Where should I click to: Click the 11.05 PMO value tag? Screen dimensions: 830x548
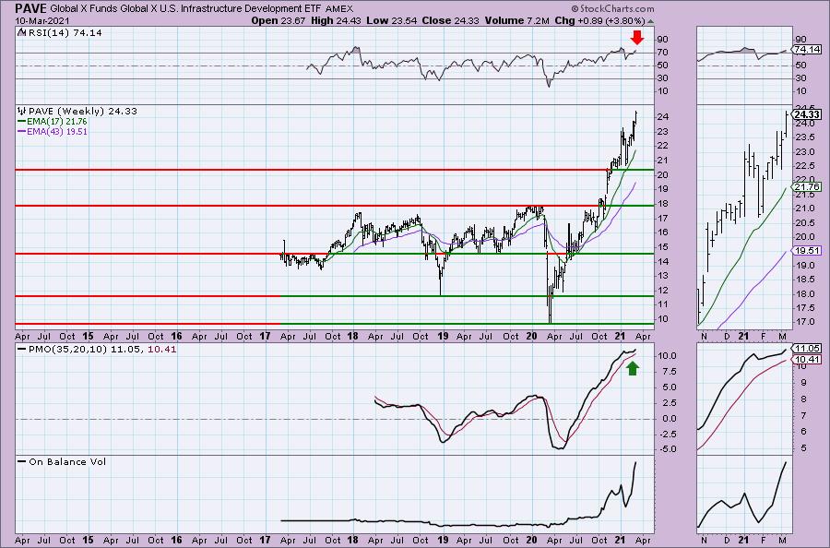(x=807, y=349)
